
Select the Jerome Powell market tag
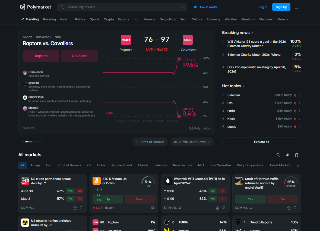(121, 165)
